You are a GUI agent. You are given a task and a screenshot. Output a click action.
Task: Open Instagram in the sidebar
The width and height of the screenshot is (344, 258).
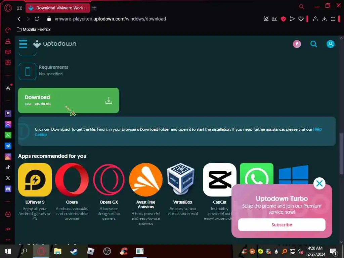coord(8,157)
